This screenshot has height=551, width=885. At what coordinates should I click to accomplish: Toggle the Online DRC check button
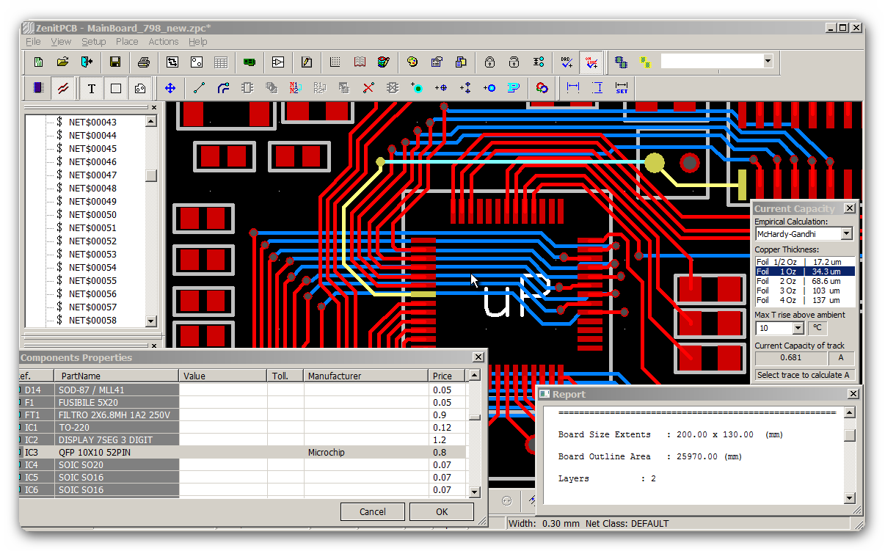coord(591,62)
